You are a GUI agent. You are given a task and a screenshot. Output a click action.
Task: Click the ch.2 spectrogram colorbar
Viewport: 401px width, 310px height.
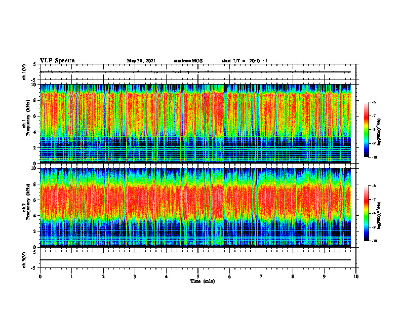click(366, 213)
